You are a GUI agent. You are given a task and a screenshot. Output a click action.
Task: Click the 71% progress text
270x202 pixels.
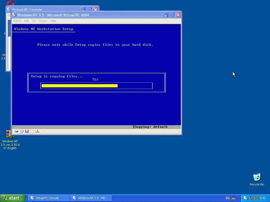click(95, 79)
